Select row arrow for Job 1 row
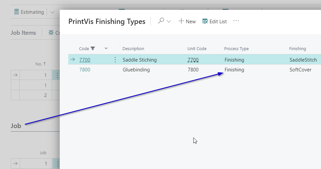The height and width of the screenshot is (169, 321). click(15, 163)
